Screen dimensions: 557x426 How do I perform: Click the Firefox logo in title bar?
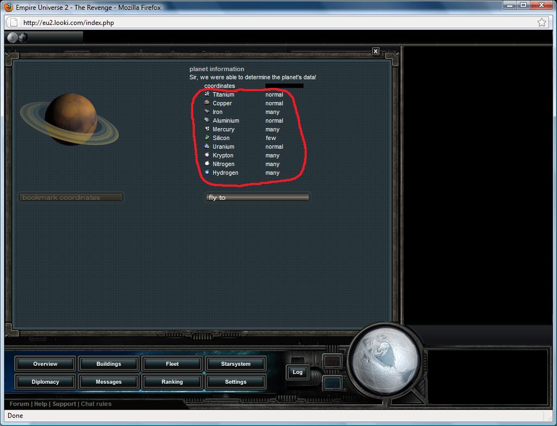click(9, 7)
